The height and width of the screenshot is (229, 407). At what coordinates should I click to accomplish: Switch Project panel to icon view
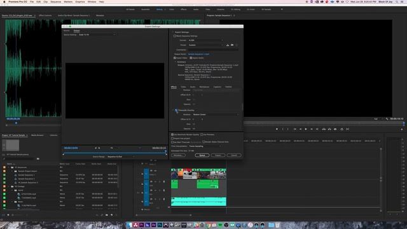tap(8, 215)
